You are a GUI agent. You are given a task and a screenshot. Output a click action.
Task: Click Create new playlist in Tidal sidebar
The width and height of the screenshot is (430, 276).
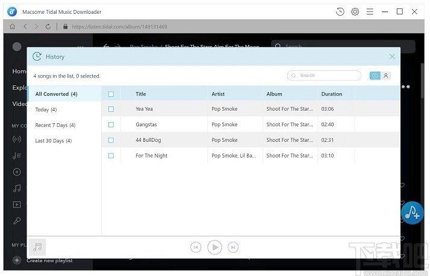pyautogui.click(x=49, y=261)
